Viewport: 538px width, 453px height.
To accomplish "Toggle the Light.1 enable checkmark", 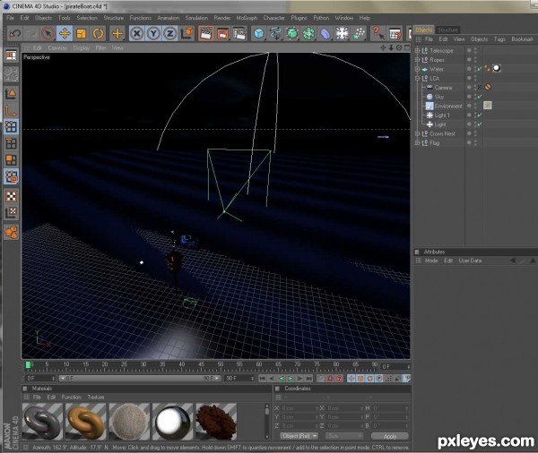I will (480, 115).
